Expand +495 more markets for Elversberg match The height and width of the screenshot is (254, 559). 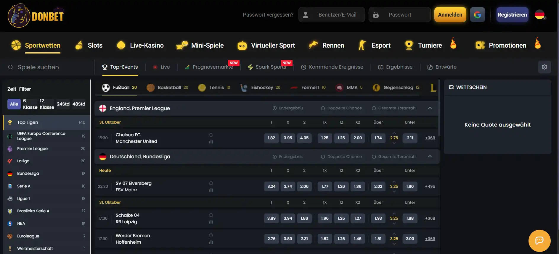(430, 187)
